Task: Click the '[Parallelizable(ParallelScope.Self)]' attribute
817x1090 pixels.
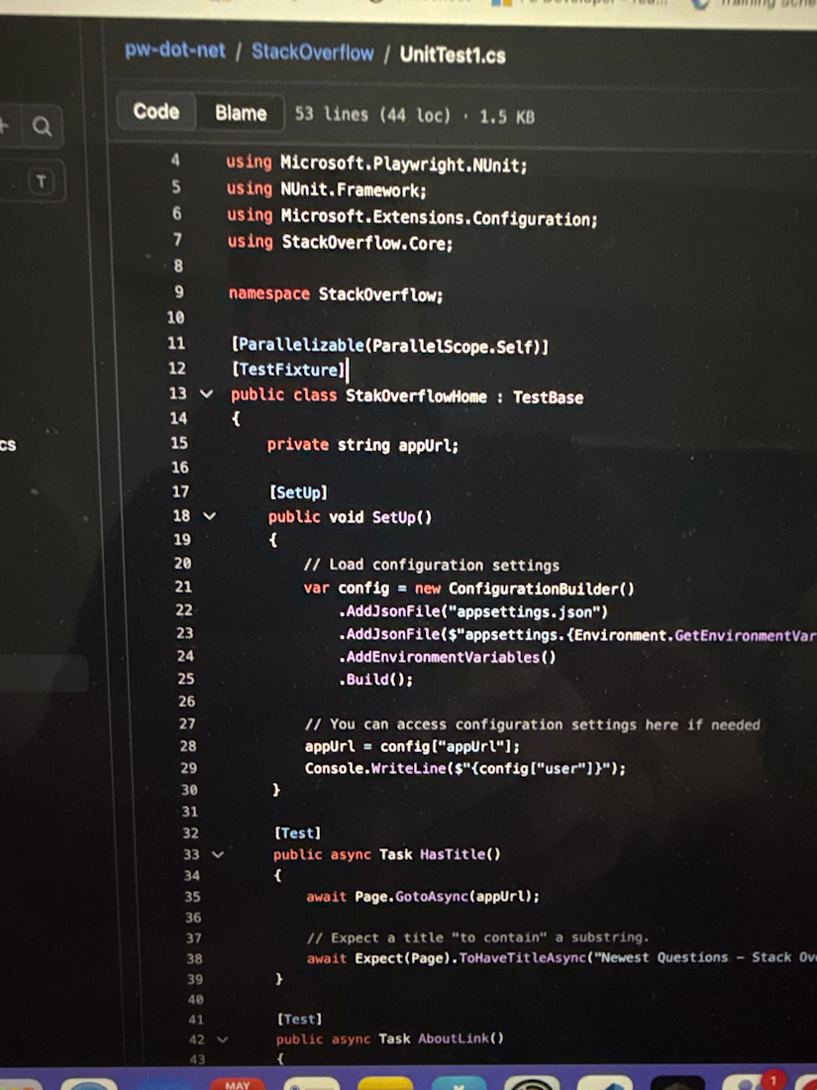Action: coord(390,346)
